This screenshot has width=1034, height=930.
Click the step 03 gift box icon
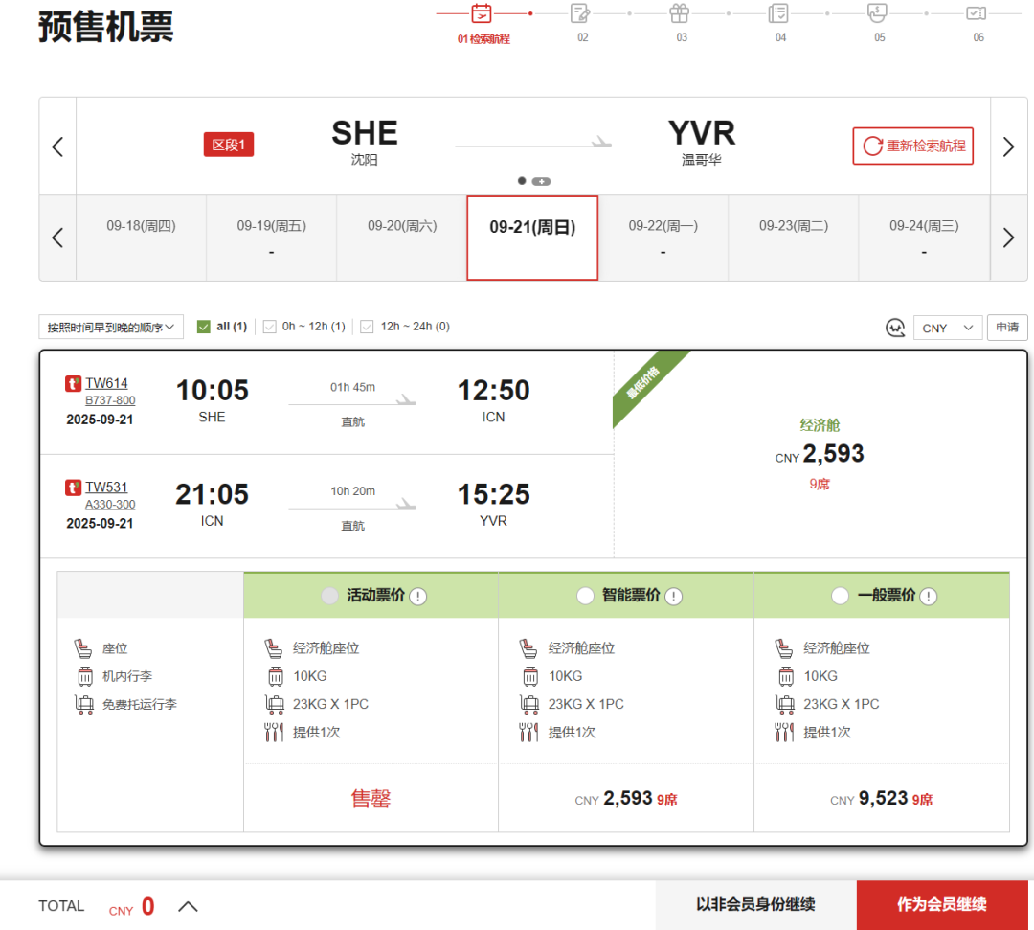point(679,13)
